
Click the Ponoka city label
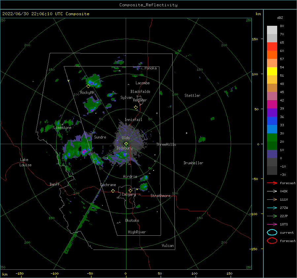point(150,68)
